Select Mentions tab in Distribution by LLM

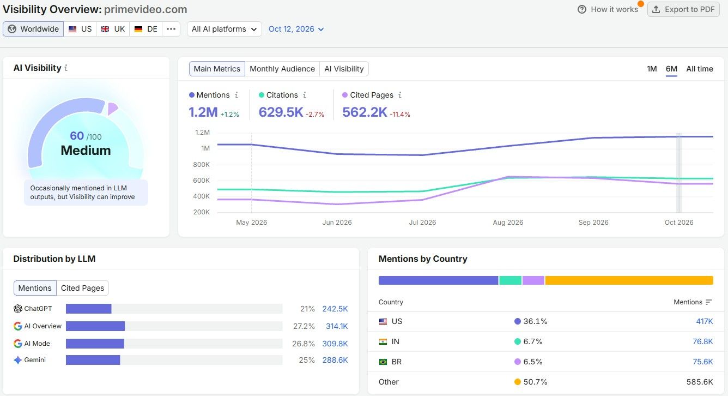click(35, 288)
